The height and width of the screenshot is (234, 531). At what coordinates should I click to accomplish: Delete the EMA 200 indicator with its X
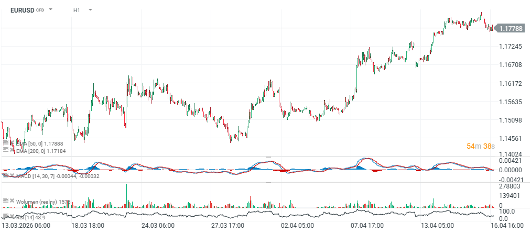click(x=12, y=150)
